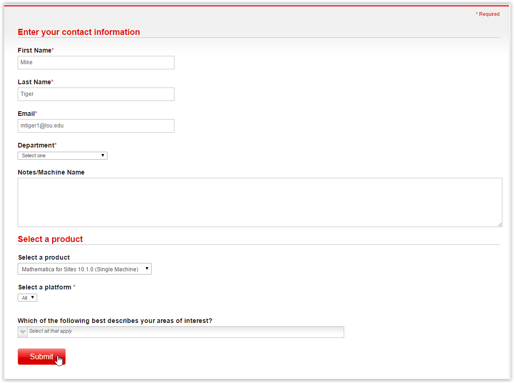Click the Last Name input field
Screen dimensions: 514x383
96,94
